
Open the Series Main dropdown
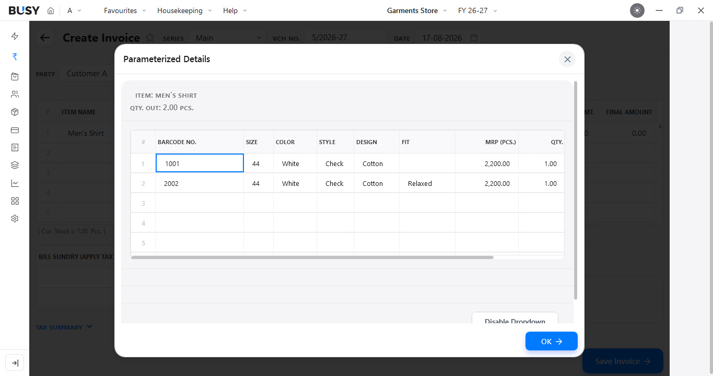(228, 38)
